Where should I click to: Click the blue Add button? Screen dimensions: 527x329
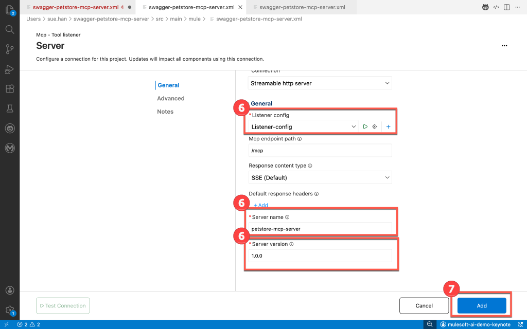coord(481,306)
